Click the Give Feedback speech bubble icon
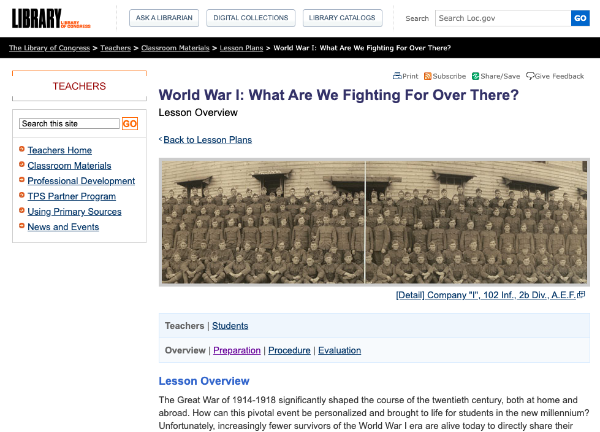The image size is (600, 432). click(x=530, y=76)
